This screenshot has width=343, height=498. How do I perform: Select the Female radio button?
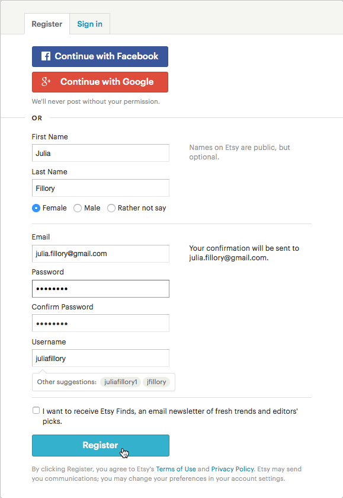(36, 208)
